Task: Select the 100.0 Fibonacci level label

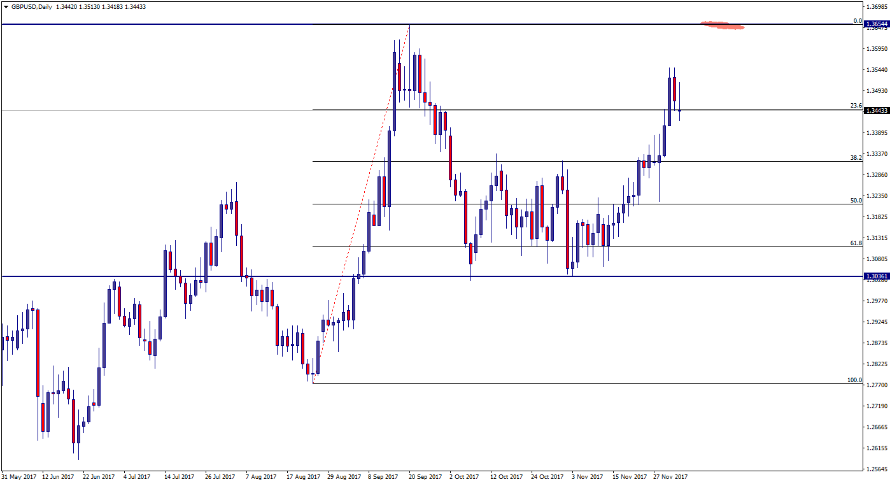Action: [x=854, y=380]
